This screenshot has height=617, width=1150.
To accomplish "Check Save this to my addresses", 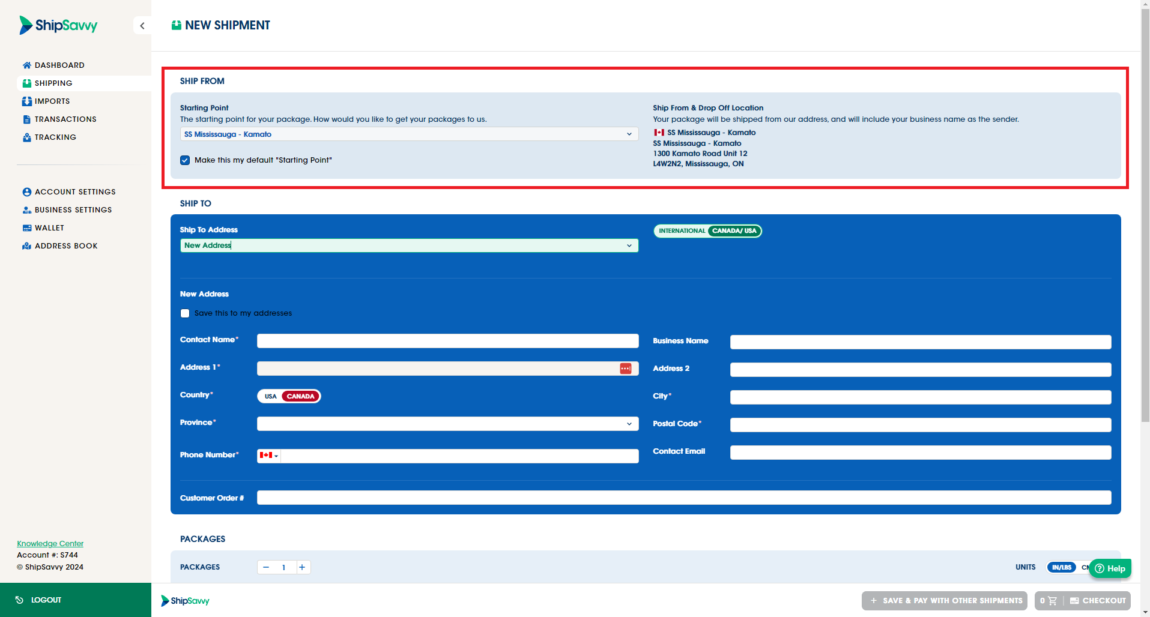I will click(185, 313).
